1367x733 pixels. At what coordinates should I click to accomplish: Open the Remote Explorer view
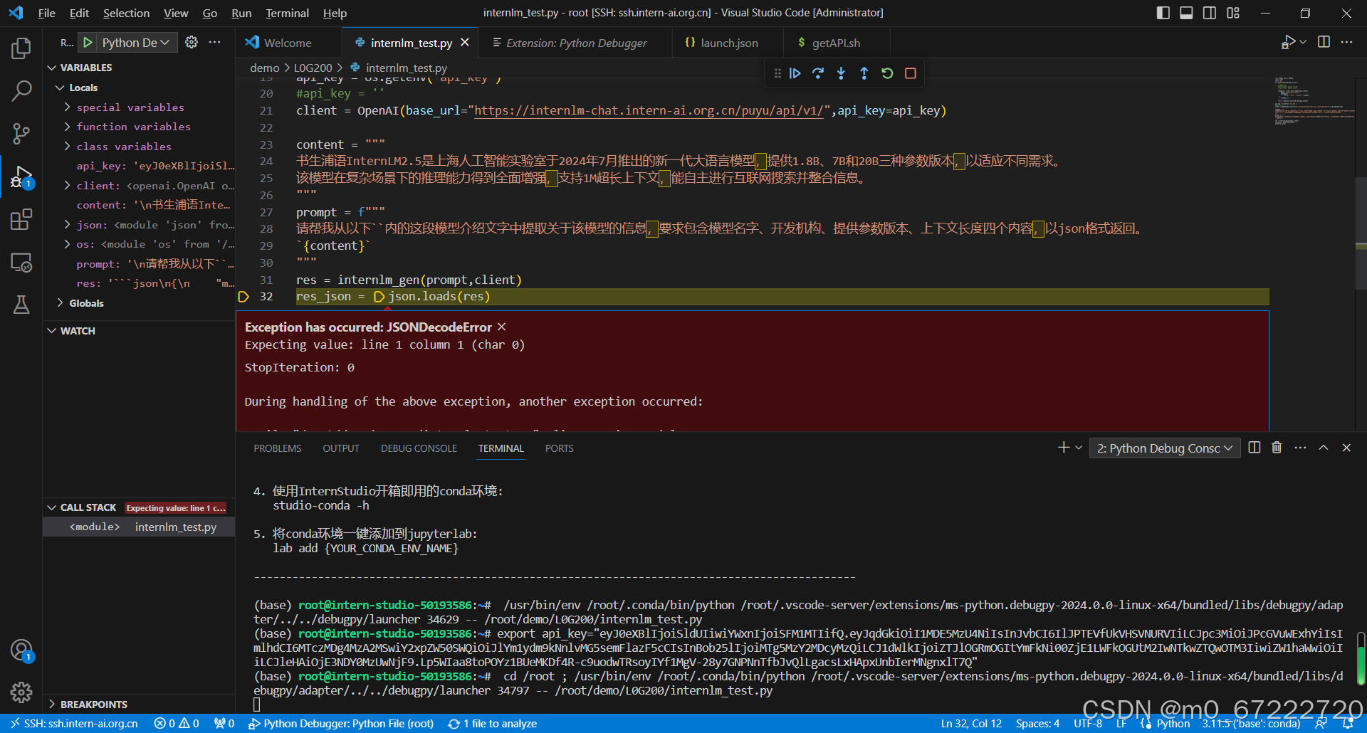coord(21,263)
